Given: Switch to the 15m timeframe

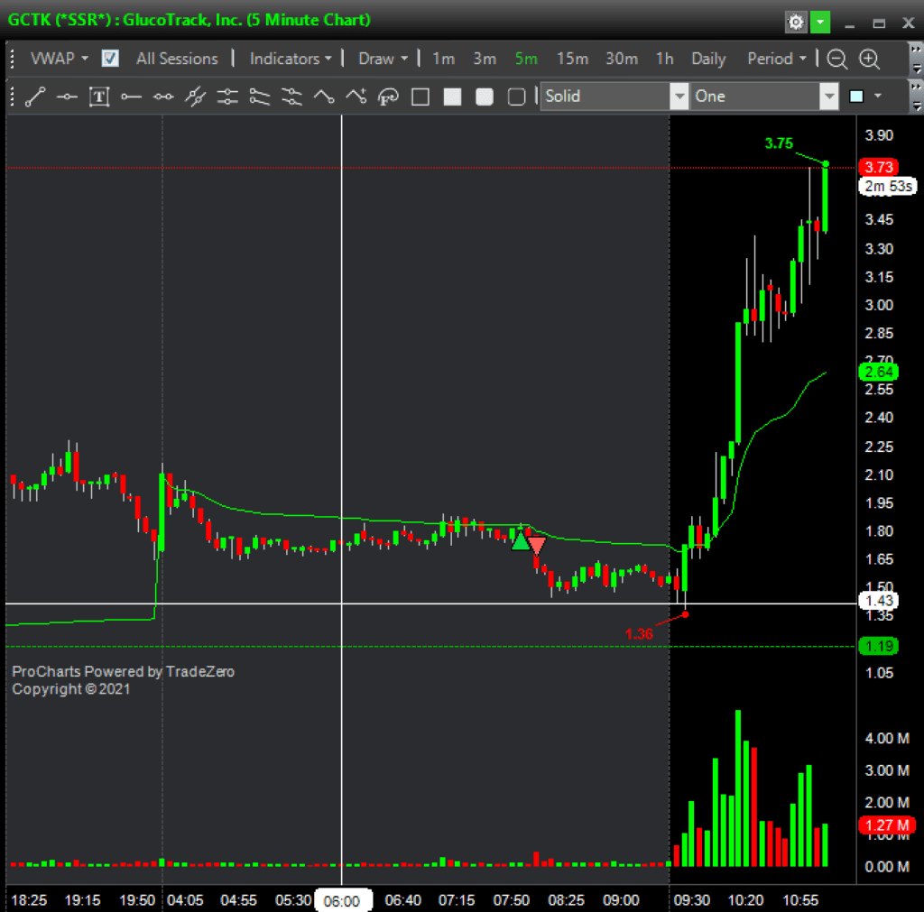Looking at the screenshot, I should [x=572, y=59].
